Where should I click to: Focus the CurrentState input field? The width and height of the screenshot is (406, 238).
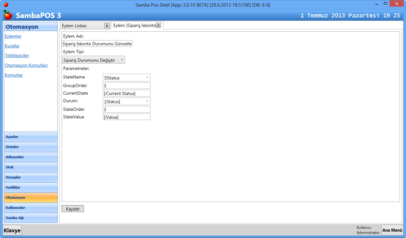[x=126, y=93]
